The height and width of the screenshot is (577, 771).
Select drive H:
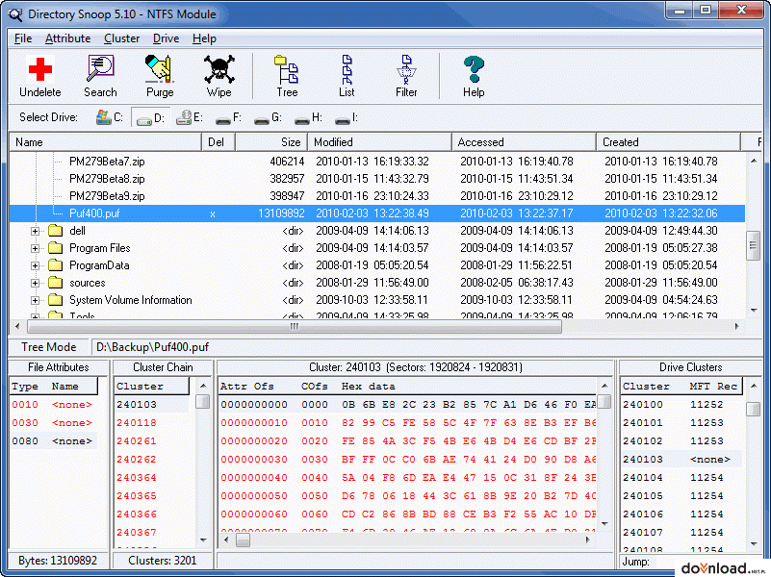click(308, 118)
